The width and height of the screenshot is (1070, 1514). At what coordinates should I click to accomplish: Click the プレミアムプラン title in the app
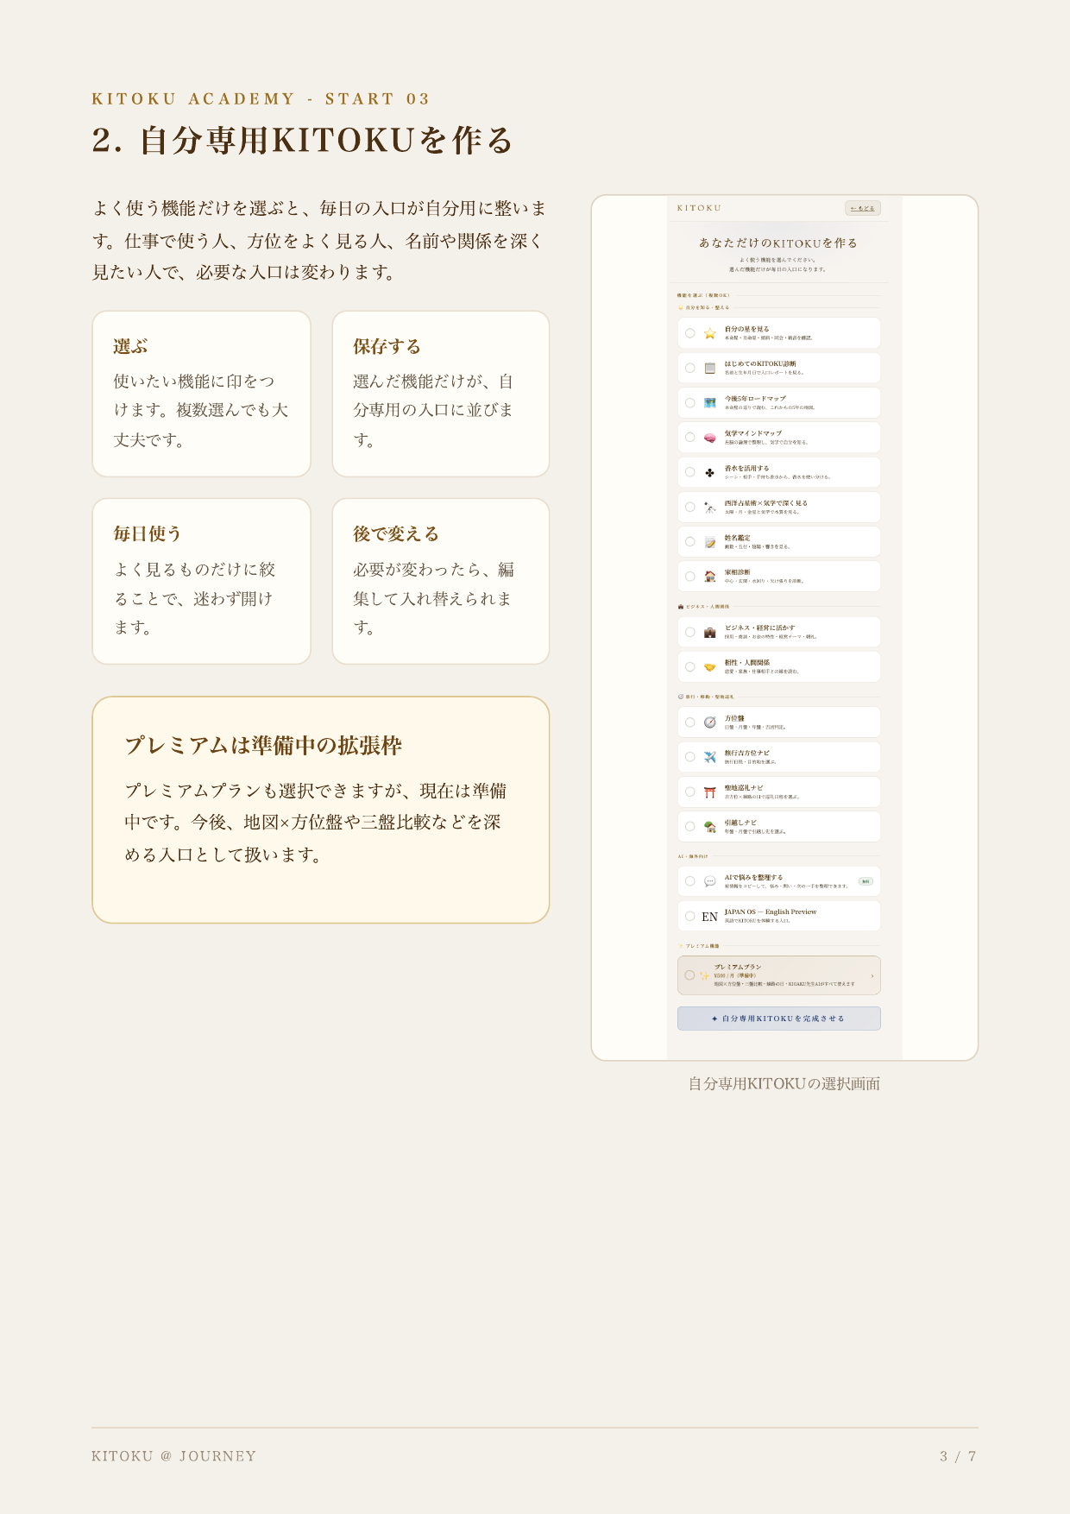[x=738, y=967]
